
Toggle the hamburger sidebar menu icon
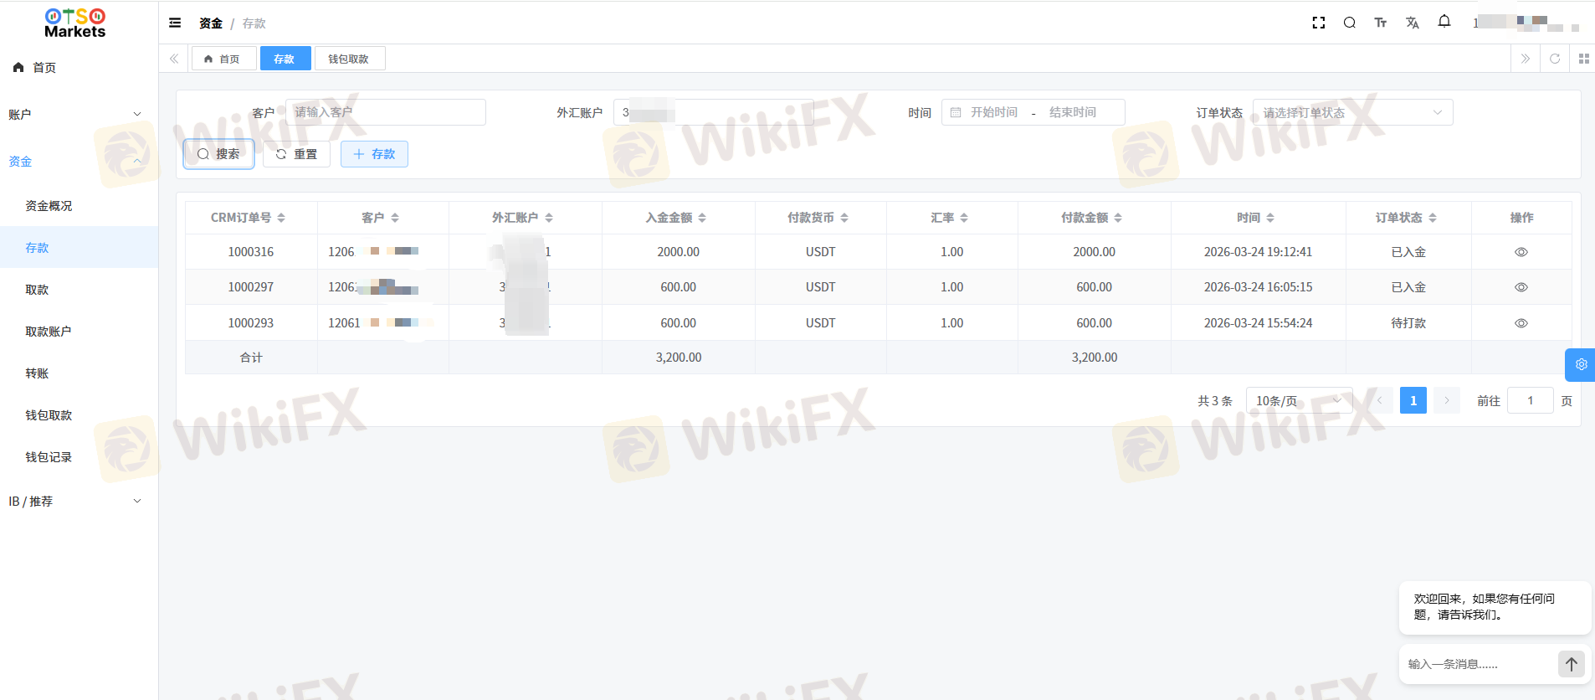[175, 23]
